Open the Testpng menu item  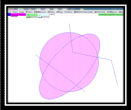[22, 12]
